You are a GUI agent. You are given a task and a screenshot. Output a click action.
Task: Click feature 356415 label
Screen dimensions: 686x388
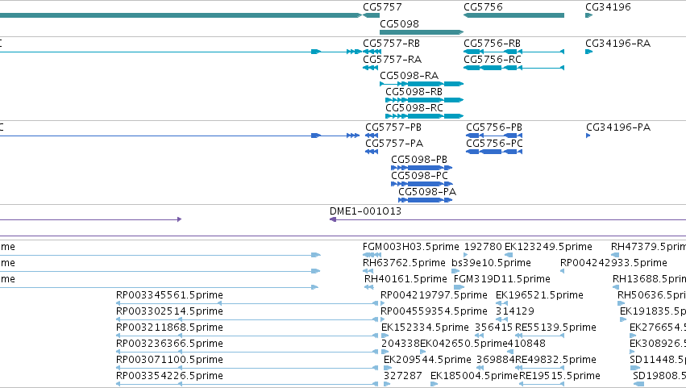493,328
